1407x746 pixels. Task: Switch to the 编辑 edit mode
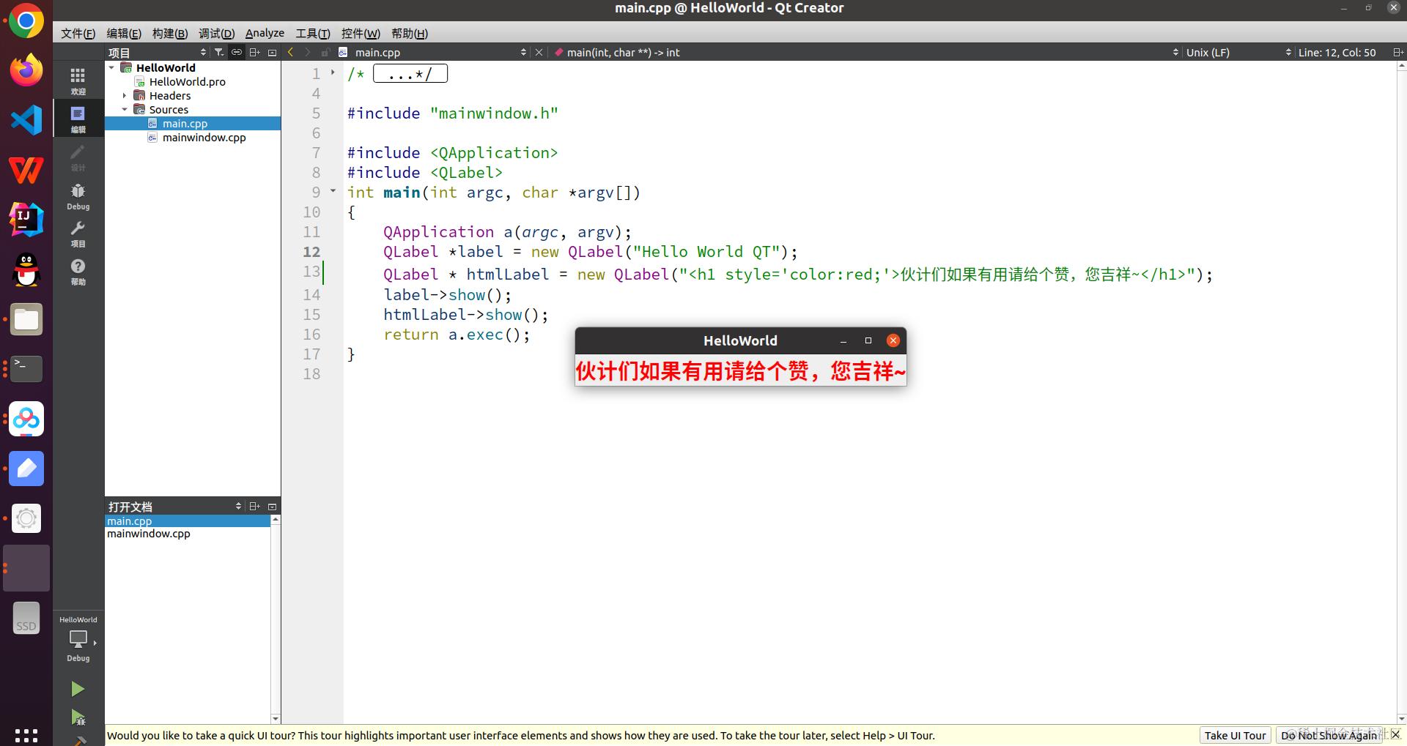(78, 119)
